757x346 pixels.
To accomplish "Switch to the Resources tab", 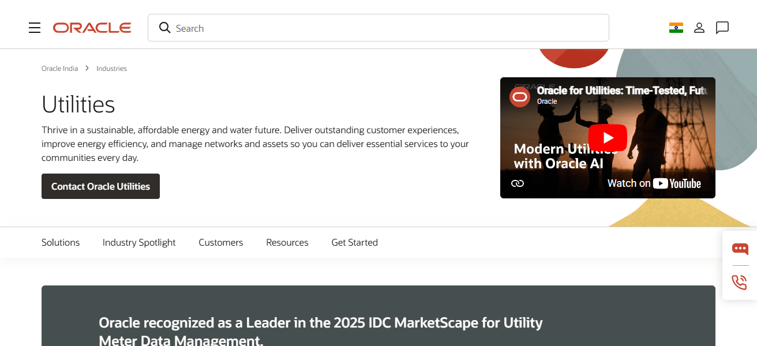I will [x=287, y=242].
